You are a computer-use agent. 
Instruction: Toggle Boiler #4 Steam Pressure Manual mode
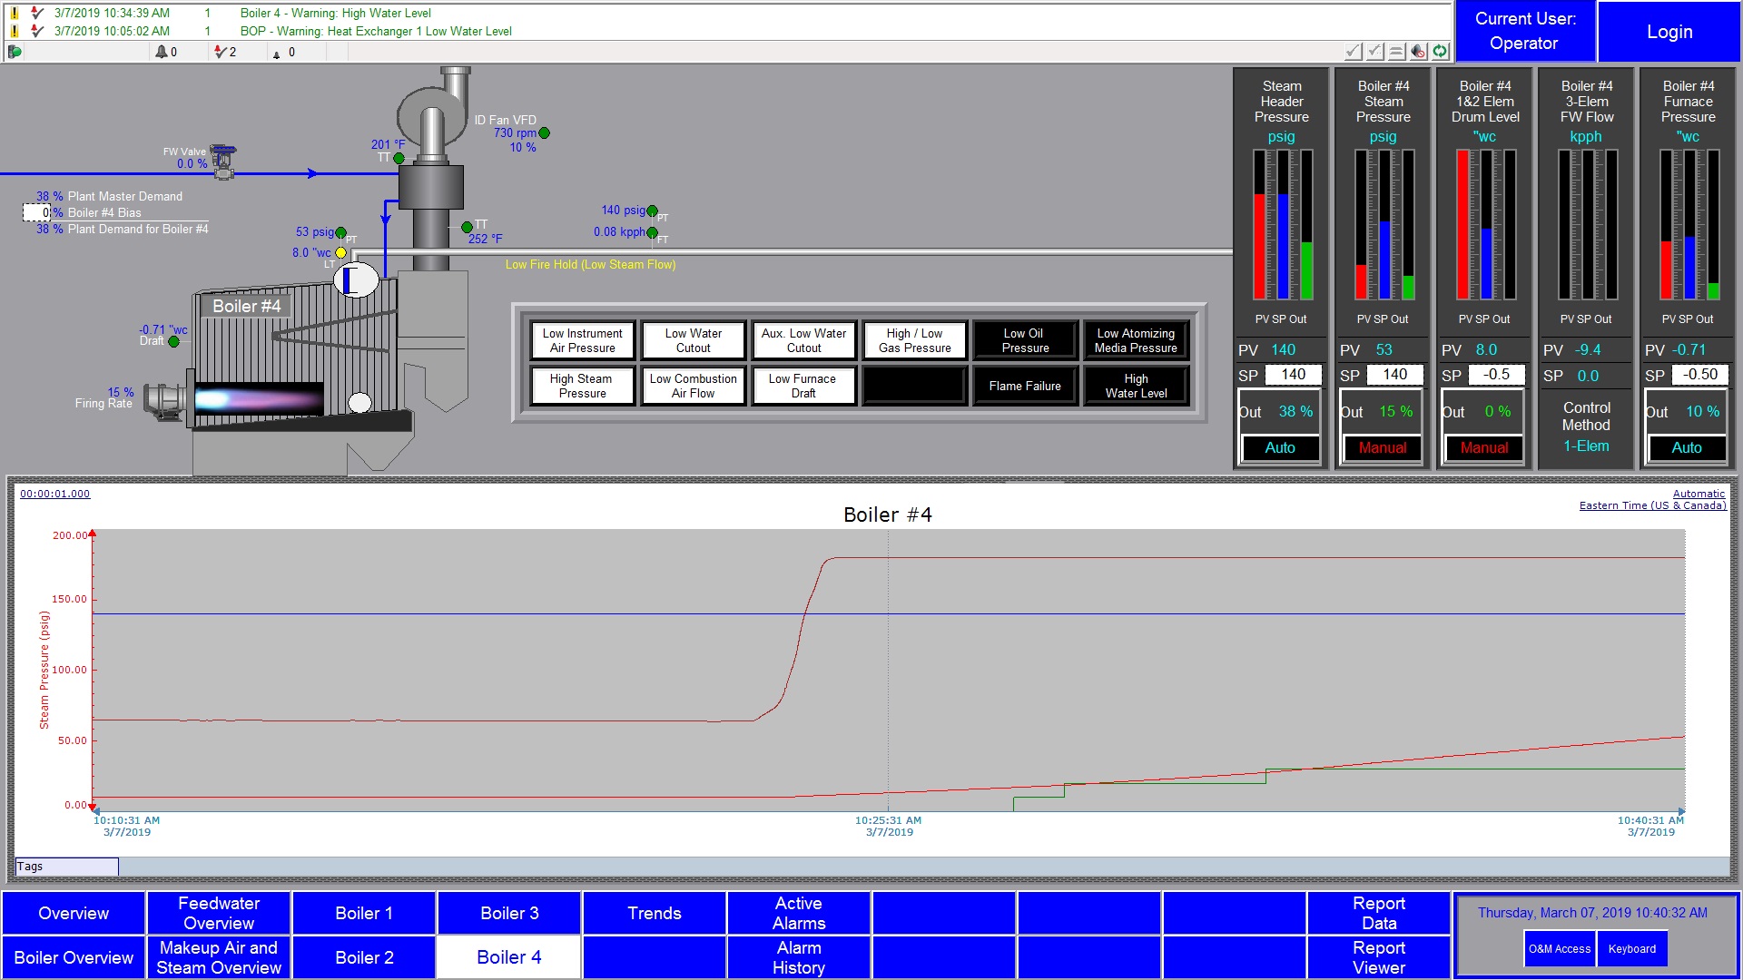point(1382,447)
